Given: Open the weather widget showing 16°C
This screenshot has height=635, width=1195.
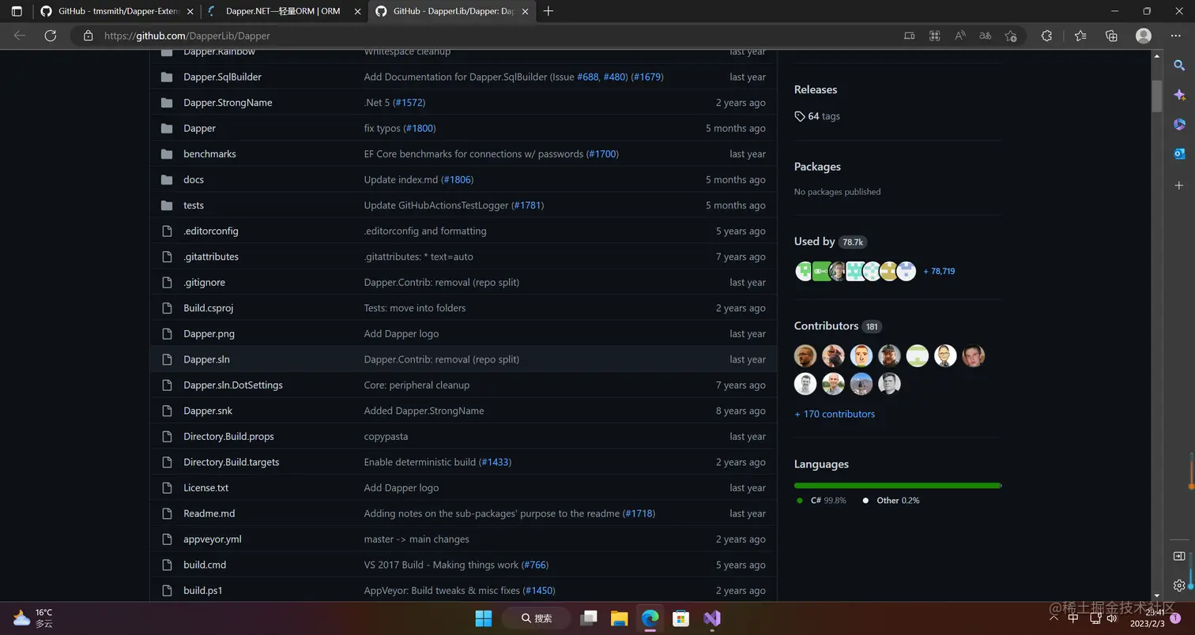Looking at the screenshot, I should click(33, 618).
